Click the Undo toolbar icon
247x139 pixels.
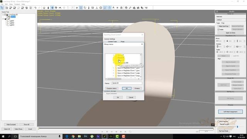tap(36, 8)
